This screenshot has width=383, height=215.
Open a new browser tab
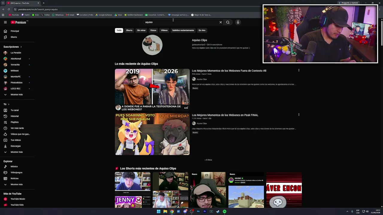tap(44, 3)
